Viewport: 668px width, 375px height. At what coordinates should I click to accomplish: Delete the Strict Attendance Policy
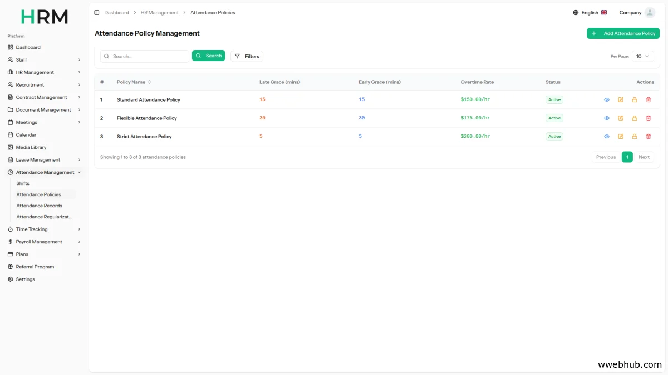tap(649, 137)
